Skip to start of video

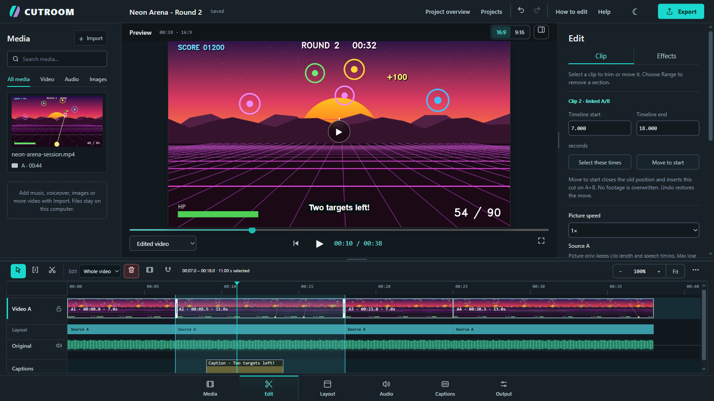[295, 243]
